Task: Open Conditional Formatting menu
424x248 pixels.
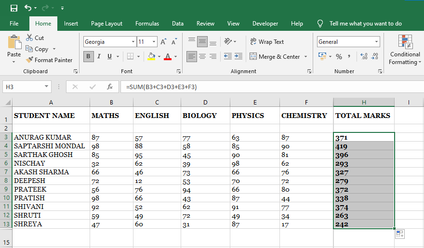Action: 405,51
